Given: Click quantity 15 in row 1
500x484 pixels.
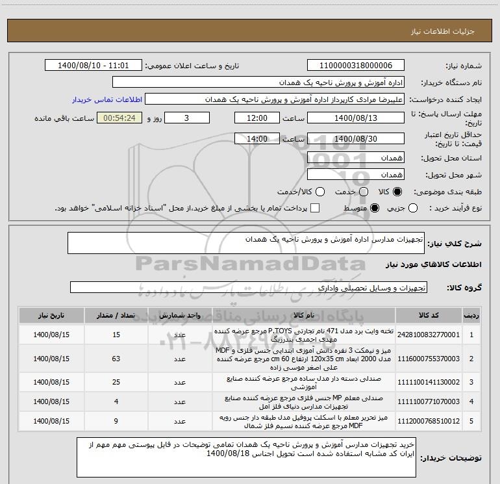Looking at the screenshot, I should (x=116, y=335).
